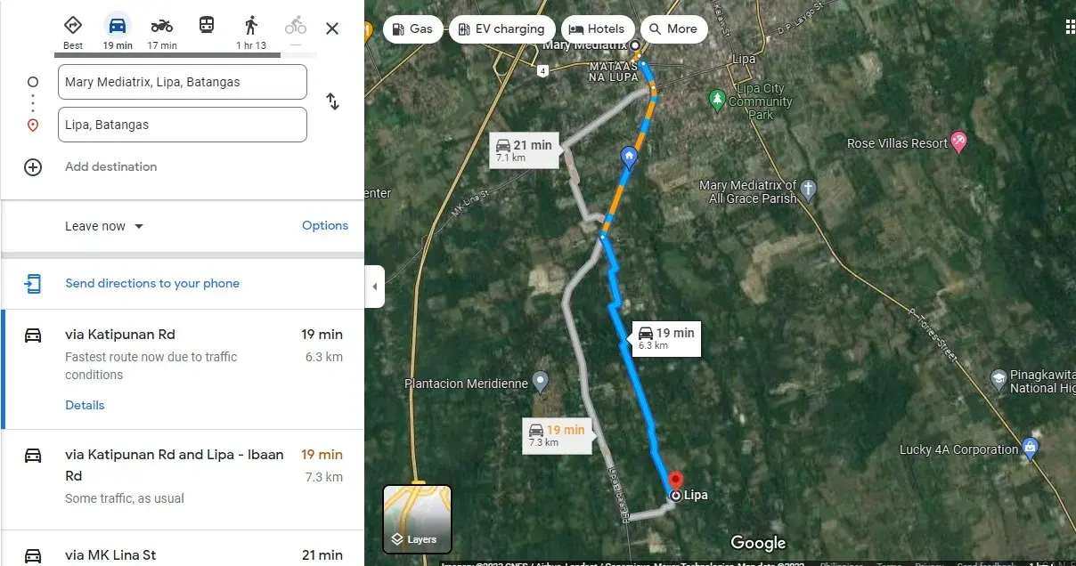Click the blue home marker on route
The width and height of the screenshot is (1076, 566).
[x=629, y=158]
